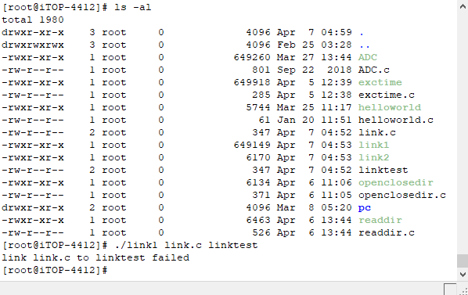Click the 'Mar 8 05:20' timestamp

315,207
